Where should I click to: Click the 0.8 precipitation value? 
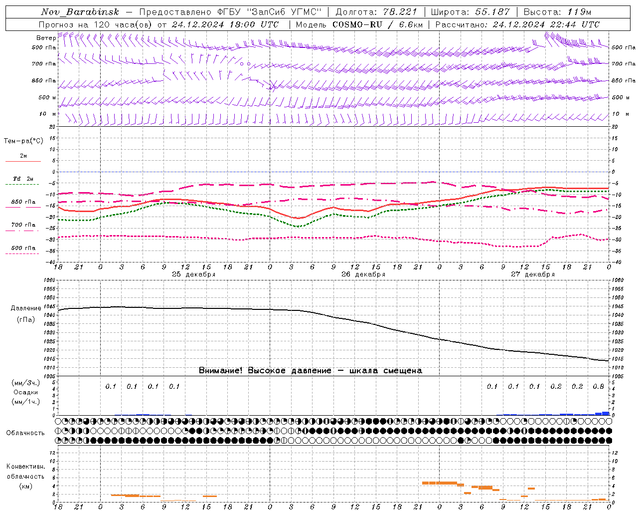coord(598,387)
